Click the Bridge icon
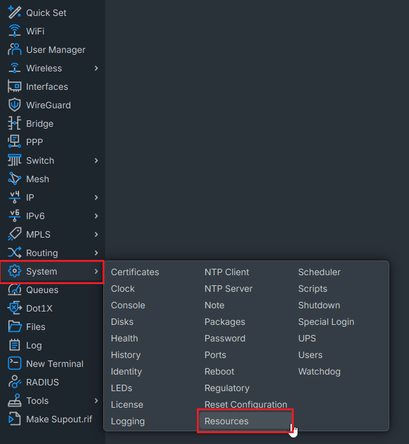Viewport: 409px width, 444px height. point(15,124)
